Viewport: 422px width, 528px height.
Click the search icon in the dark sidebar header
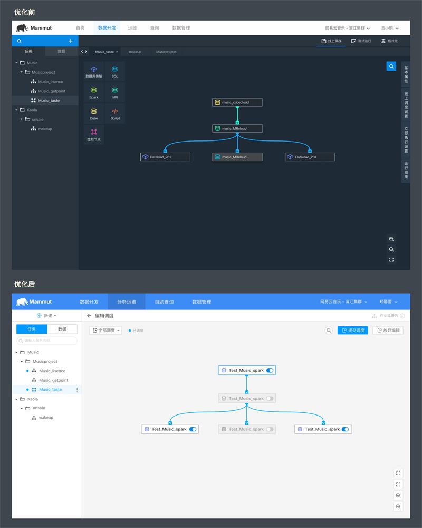pyautogui.click(x=19, y=41)
